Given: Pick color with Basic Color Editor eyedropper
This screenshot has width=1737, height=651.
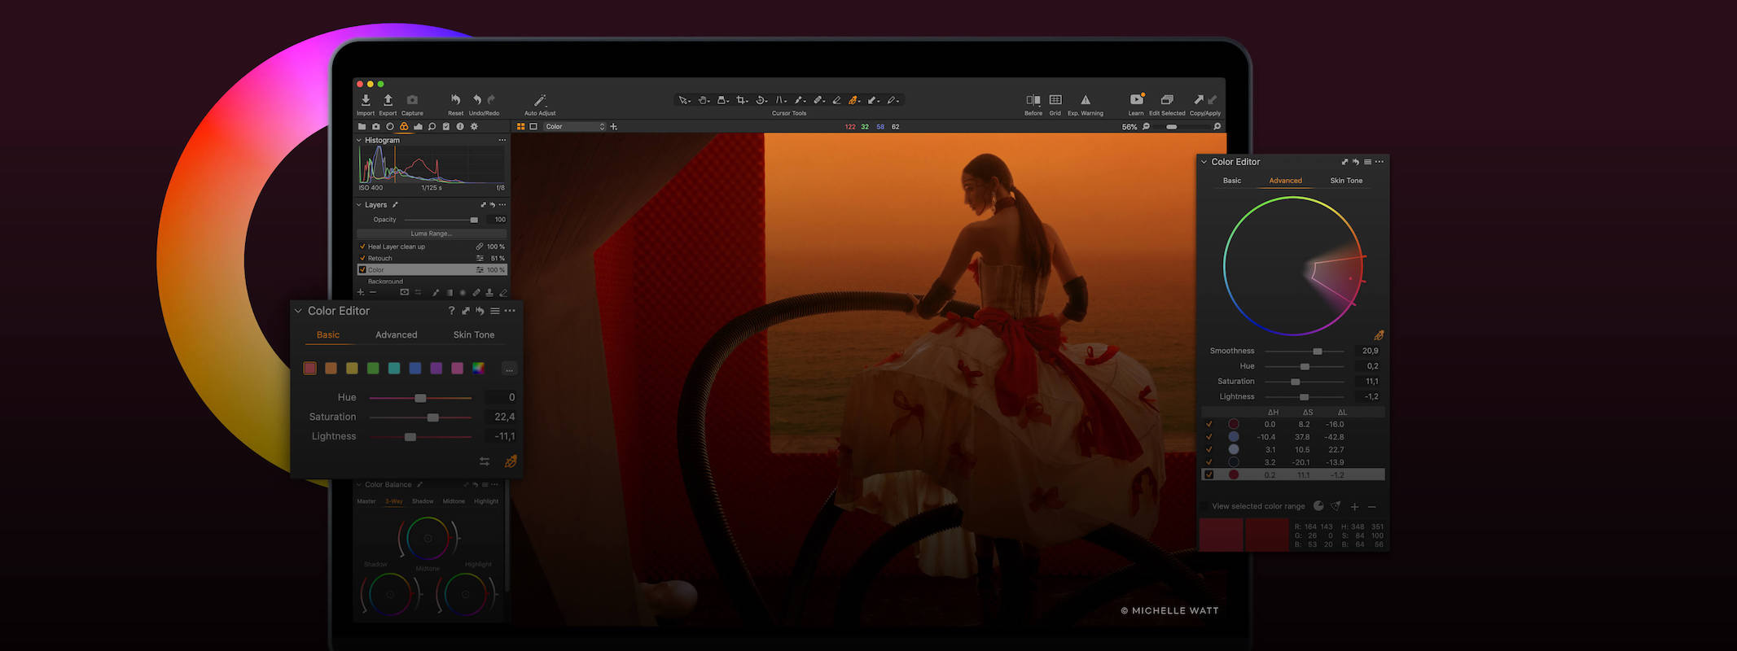Looking at the screenshot, I should tap(511, 461).
